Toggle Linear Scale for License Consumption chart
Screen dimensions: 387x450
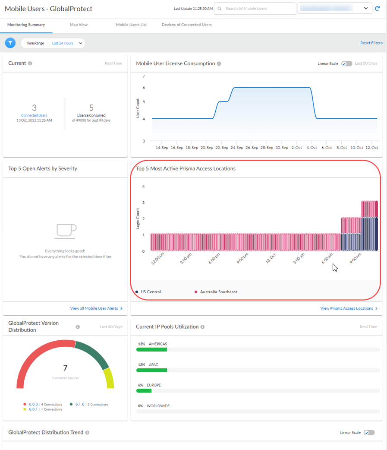[x=346, y=63]
